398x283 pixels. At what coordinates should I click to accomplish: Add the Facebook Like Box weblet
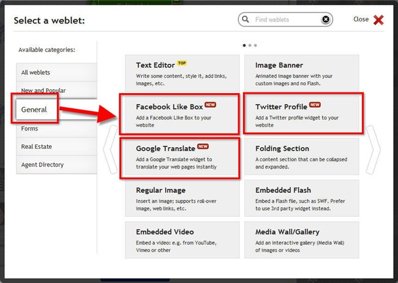click(x=182, y=115)
